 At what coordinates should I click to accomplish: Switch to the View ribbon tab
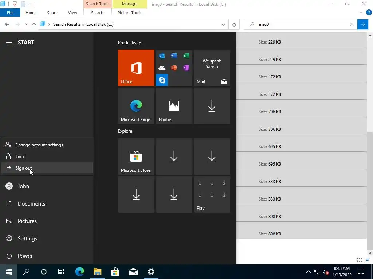pyautogui.click(x=72, y=13)
